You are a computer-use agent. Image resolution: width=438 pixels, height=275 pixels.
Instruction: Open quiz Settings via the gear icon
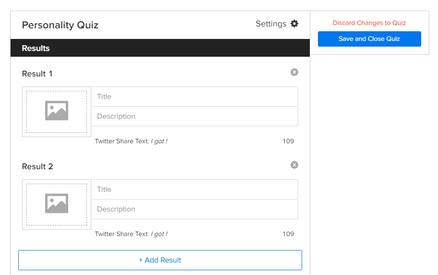pyautogui.click(x=294, y=24)
